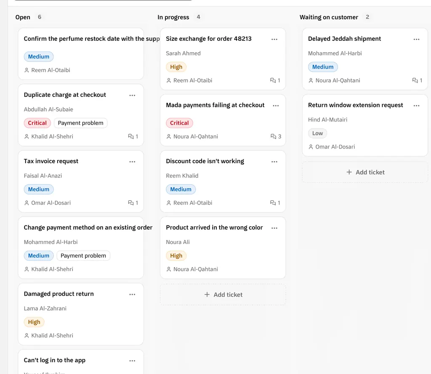Image resolution: width=431 pixels, height=374 pixels.
Task: Open Size exchange for order 48213 ticket
Action: click(x=209, y=39)
